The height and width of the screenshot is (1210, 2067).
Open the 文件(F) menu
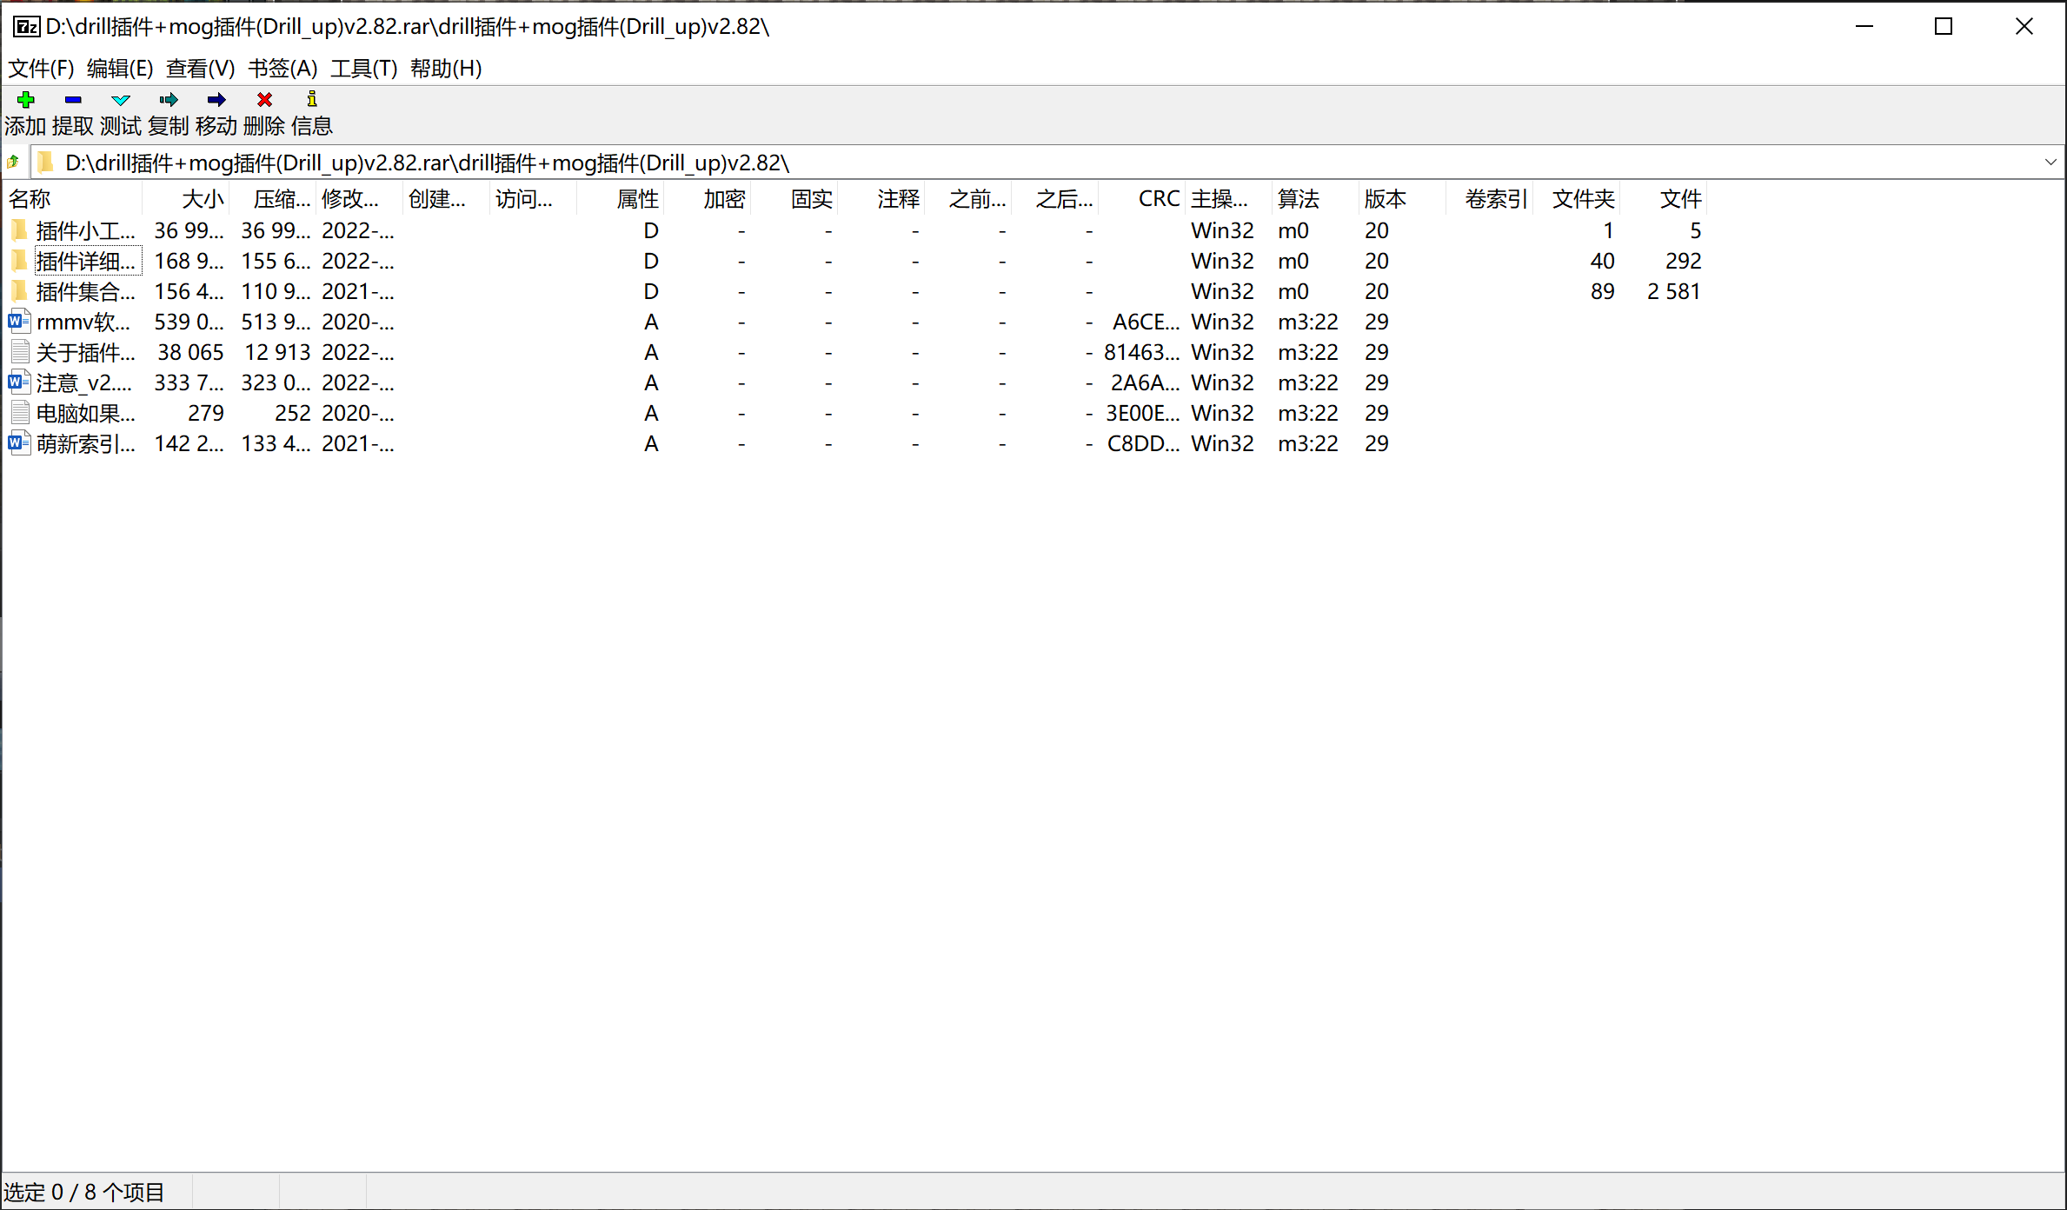pyautogui.click(x=40, y=68)
